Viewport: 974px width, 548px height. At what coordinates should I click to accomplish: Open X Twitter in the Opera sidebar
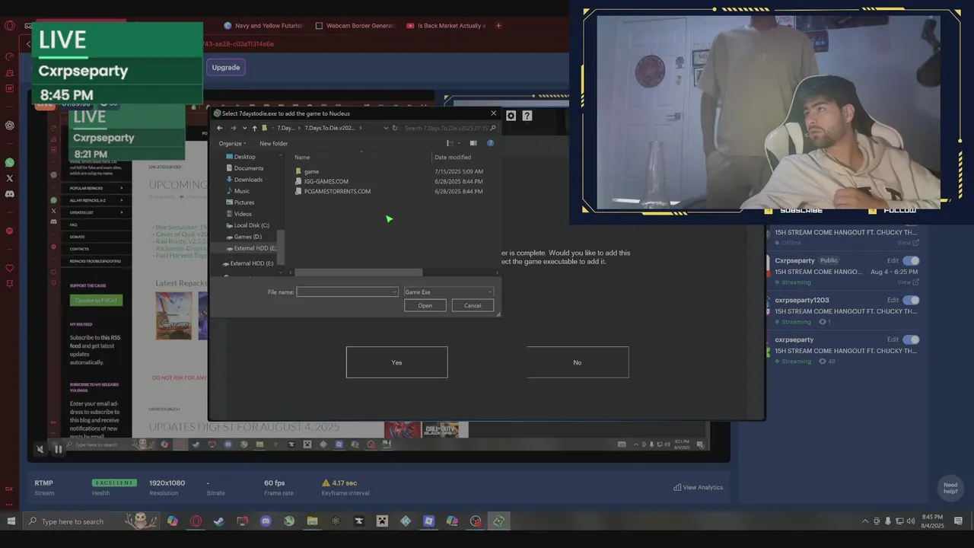coord(9,178)
